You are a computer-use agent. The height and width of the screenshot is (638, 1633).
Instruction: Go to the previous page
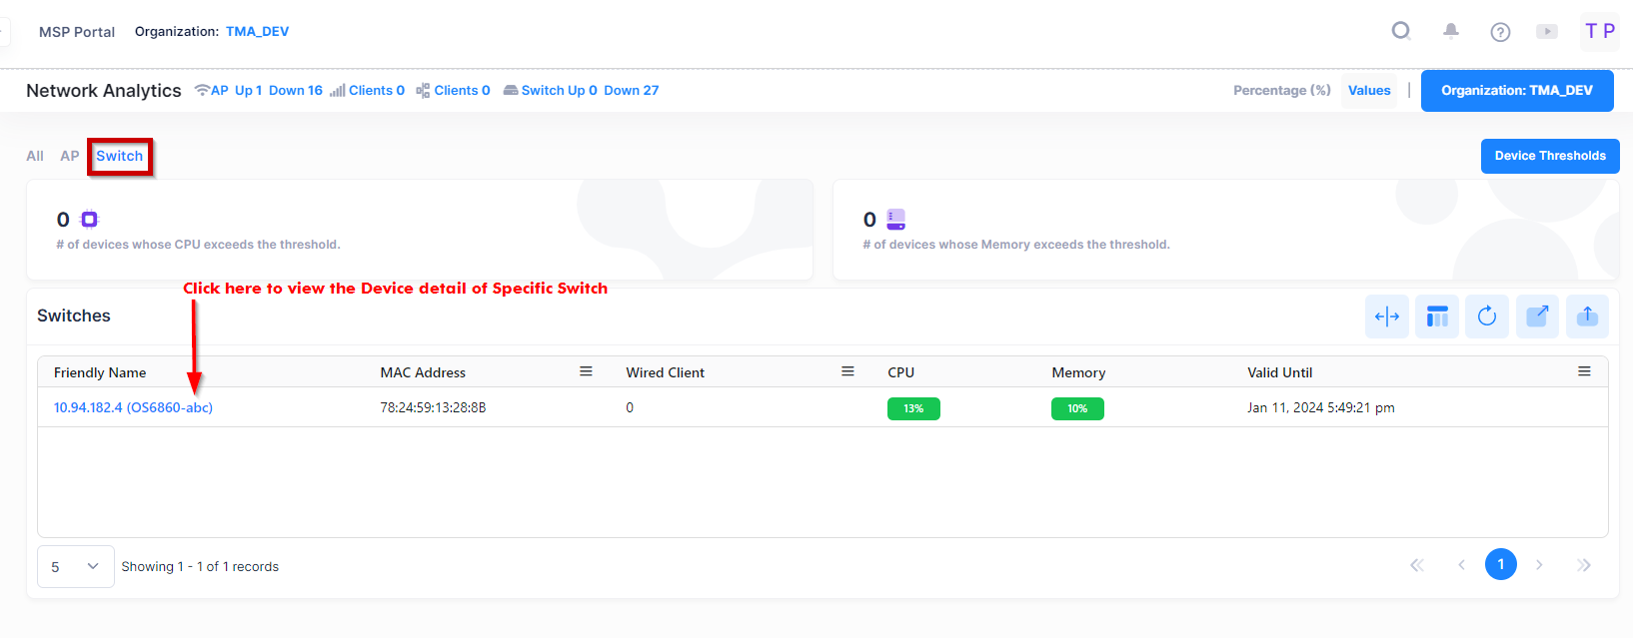[x=1461, y=565]
